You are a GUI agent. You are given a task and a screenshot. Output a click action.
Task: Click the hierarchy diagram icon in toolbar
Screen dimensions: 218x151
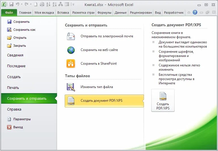point(60,5)
